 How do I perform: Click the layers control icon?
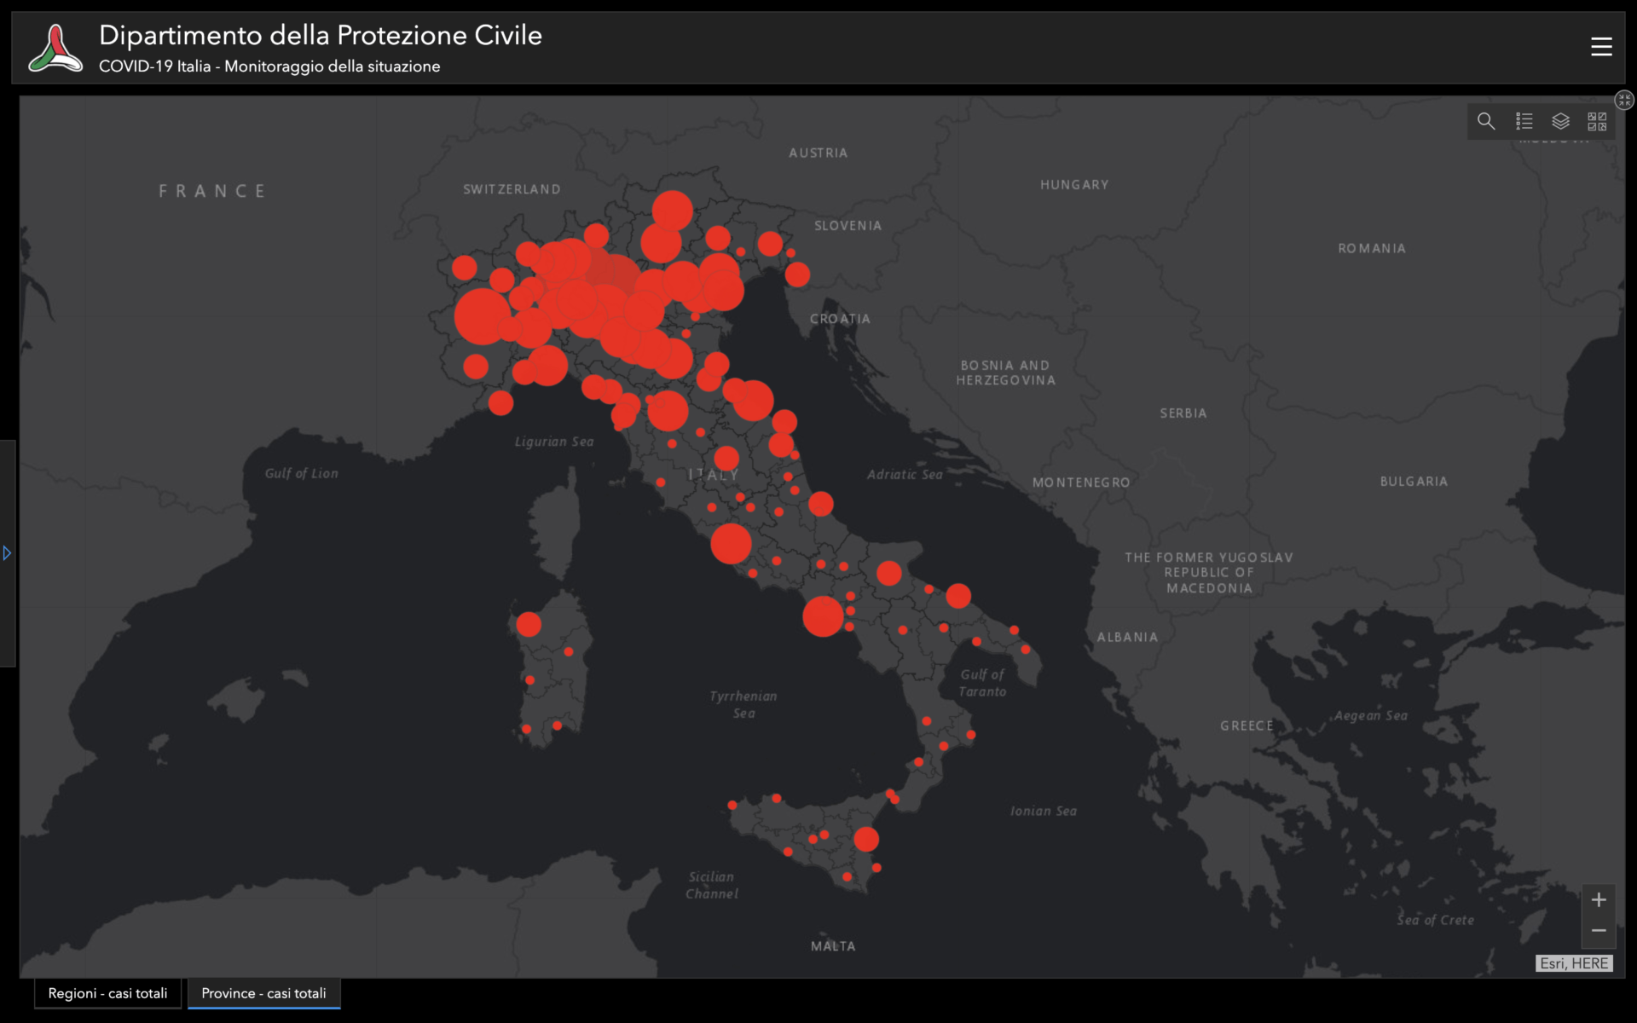pyautogui.click(x=1558, y=119)
